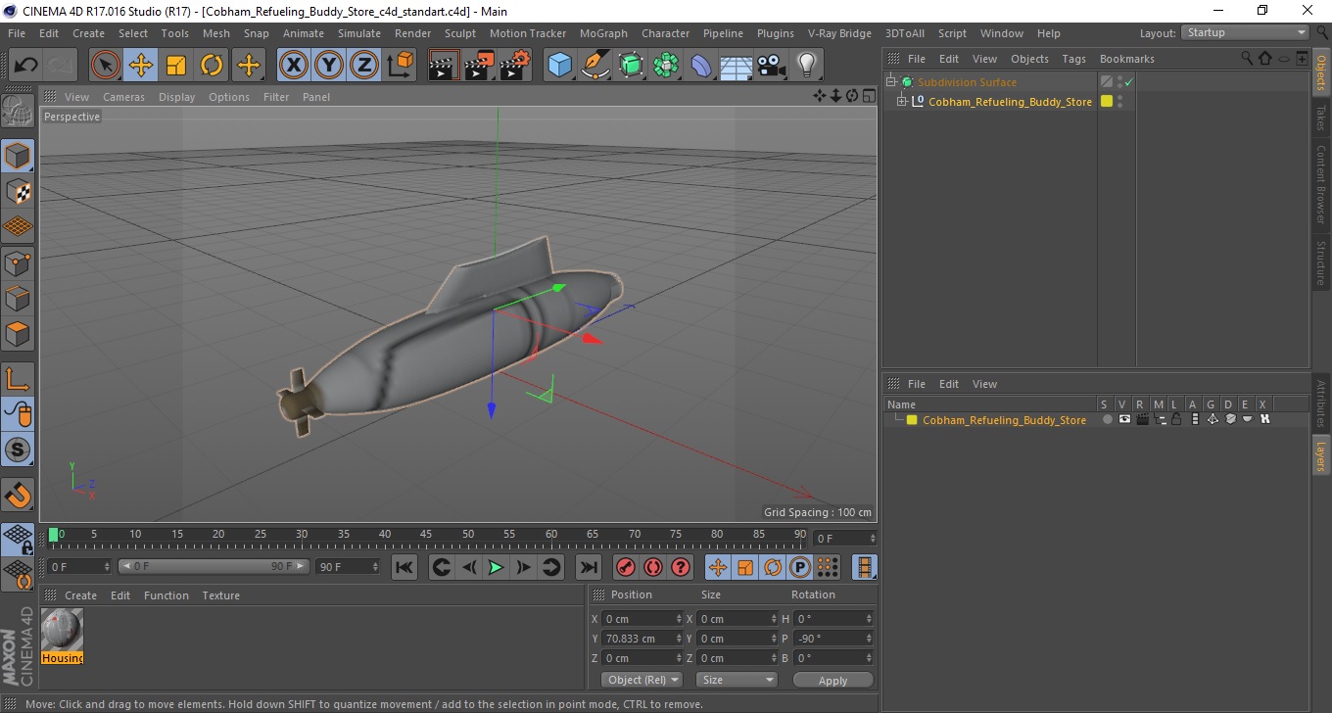
Task: Activate the Scale tool
Action: click(176, 66)
